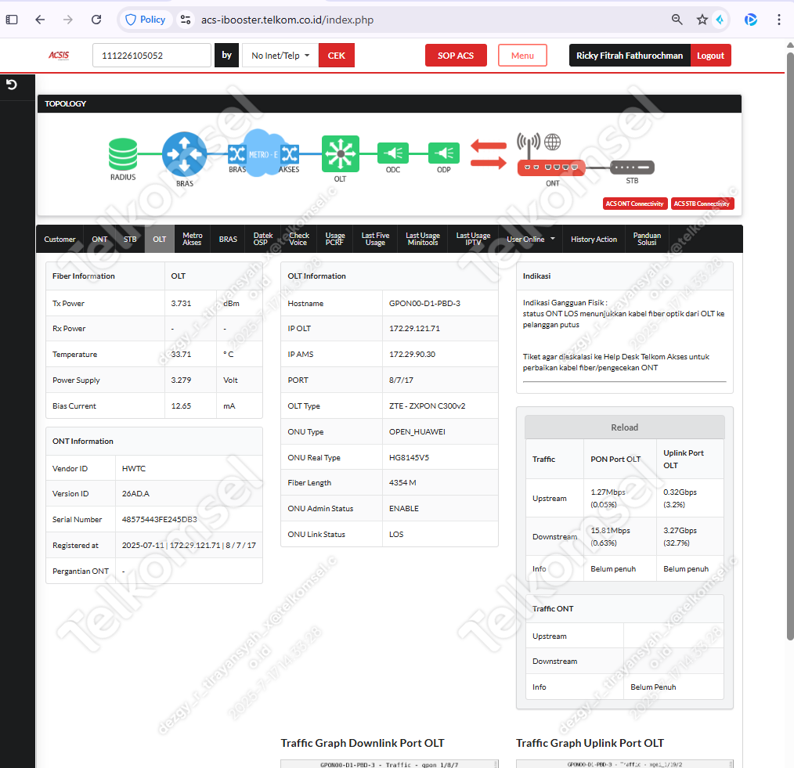The width and height of the screenshot is (794, 768).
Task: Click the hostname value GPON00-D1-PBD-3
Action: pos(424,303)
